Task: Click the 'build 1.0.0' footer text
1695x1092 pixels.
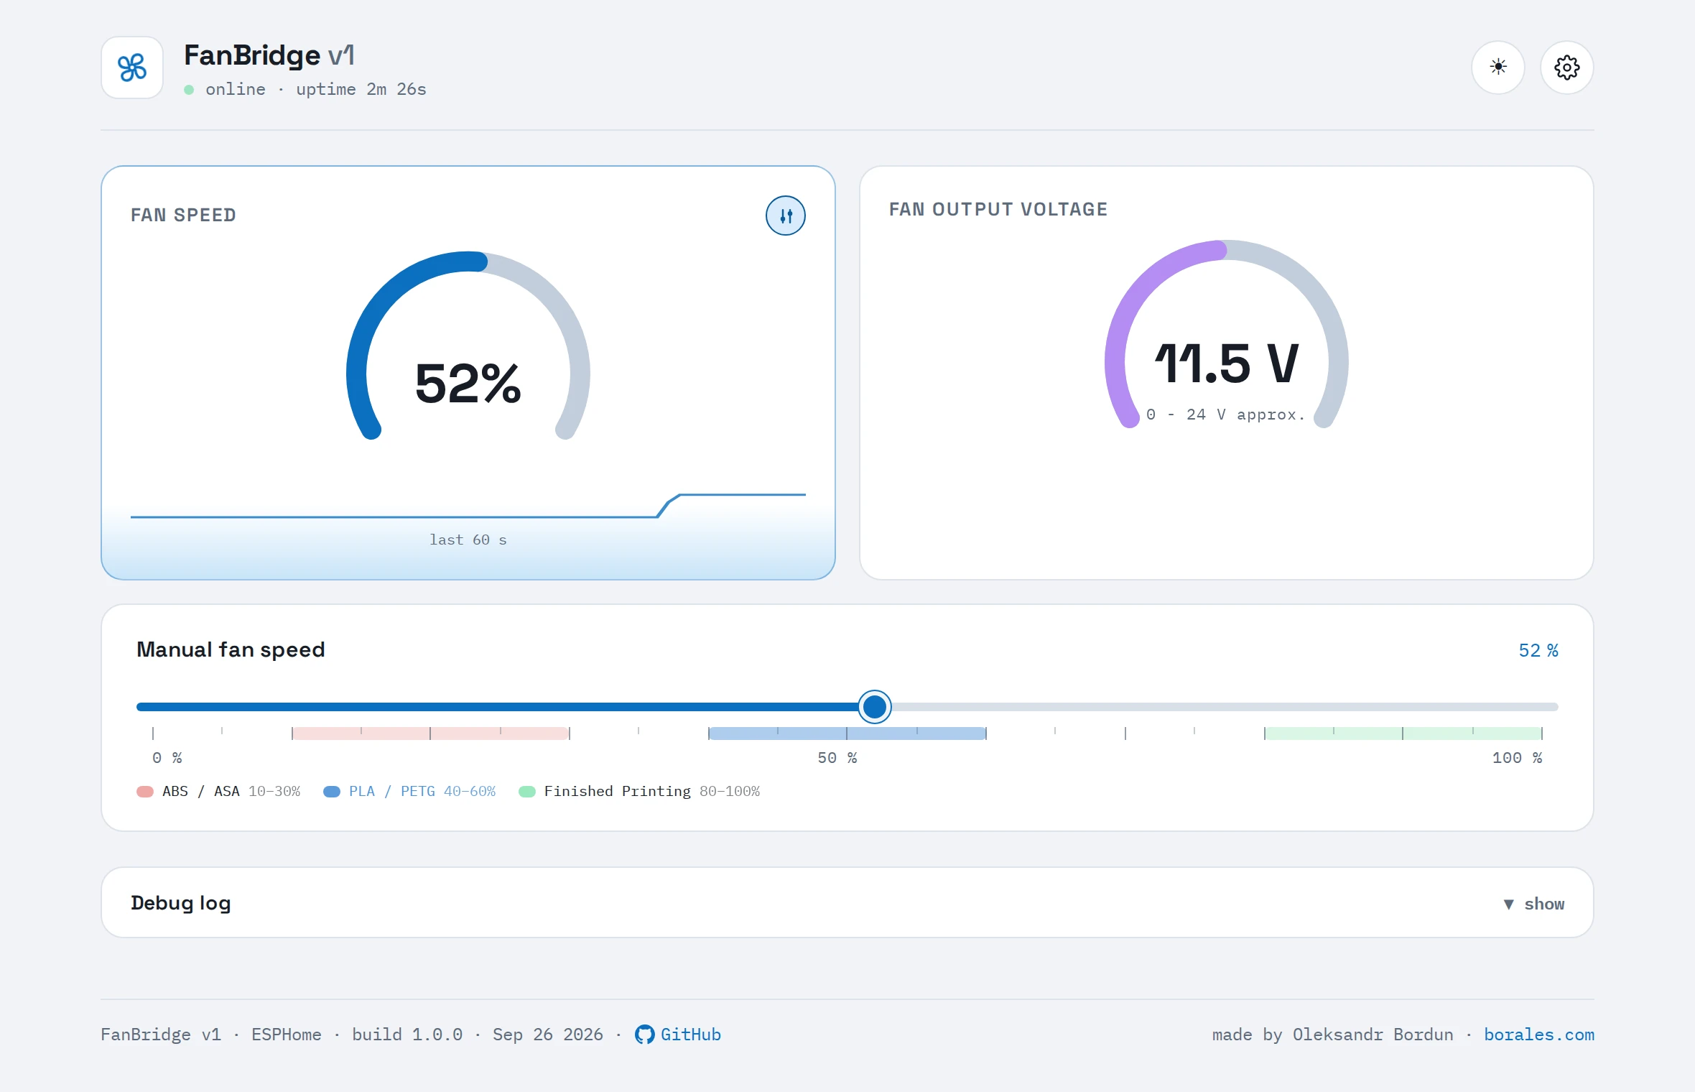Action: click(x=407, y=1035)
